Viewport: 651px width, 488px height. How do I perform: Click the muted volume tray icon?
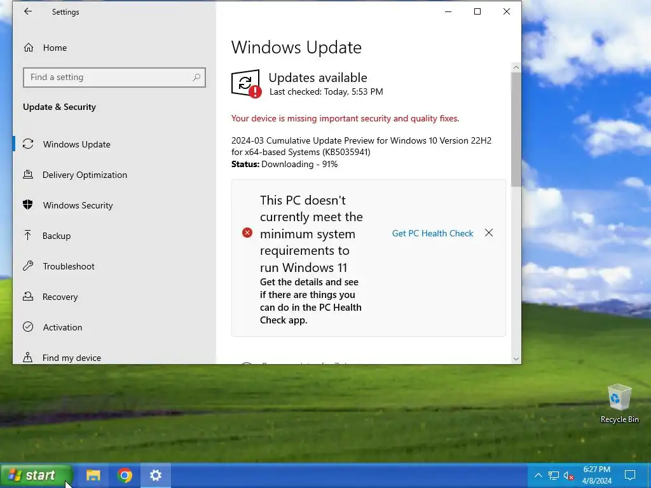[569, 475]
